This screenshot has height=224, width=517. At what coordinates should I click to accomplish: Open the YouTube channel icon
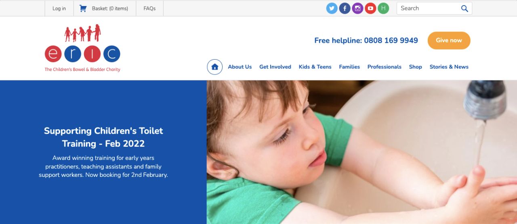[x=370, y=8]
